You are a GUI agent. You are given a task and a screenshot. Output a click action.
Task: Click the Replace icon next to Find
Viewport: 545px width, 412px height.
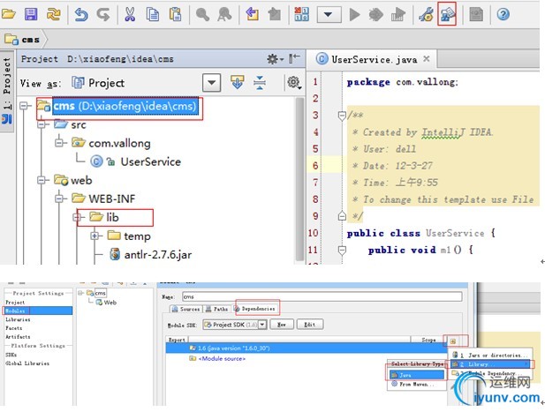point(224,15)
